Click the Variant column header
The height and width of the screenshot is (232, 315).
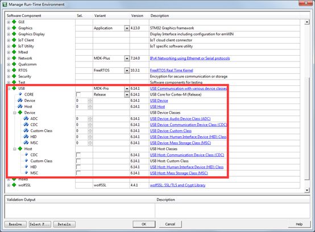pos(100,16)
